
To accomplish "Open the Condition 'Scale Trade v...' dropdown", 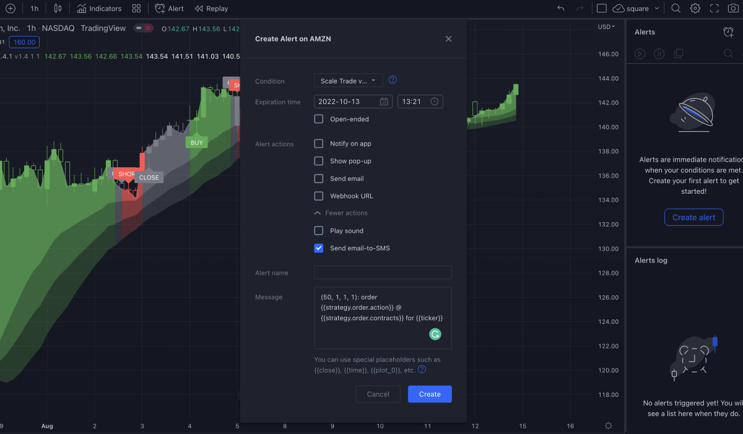I will coord(349,80).
